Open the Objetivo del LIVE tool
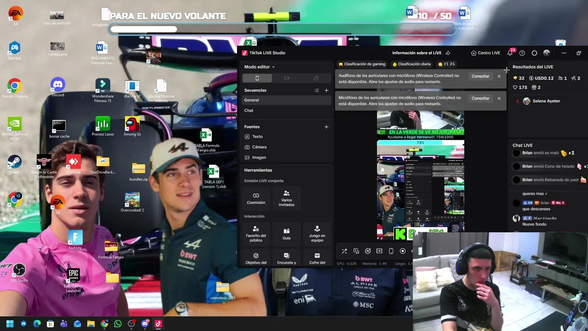This screenshot has height=331, width=588. 256,257
